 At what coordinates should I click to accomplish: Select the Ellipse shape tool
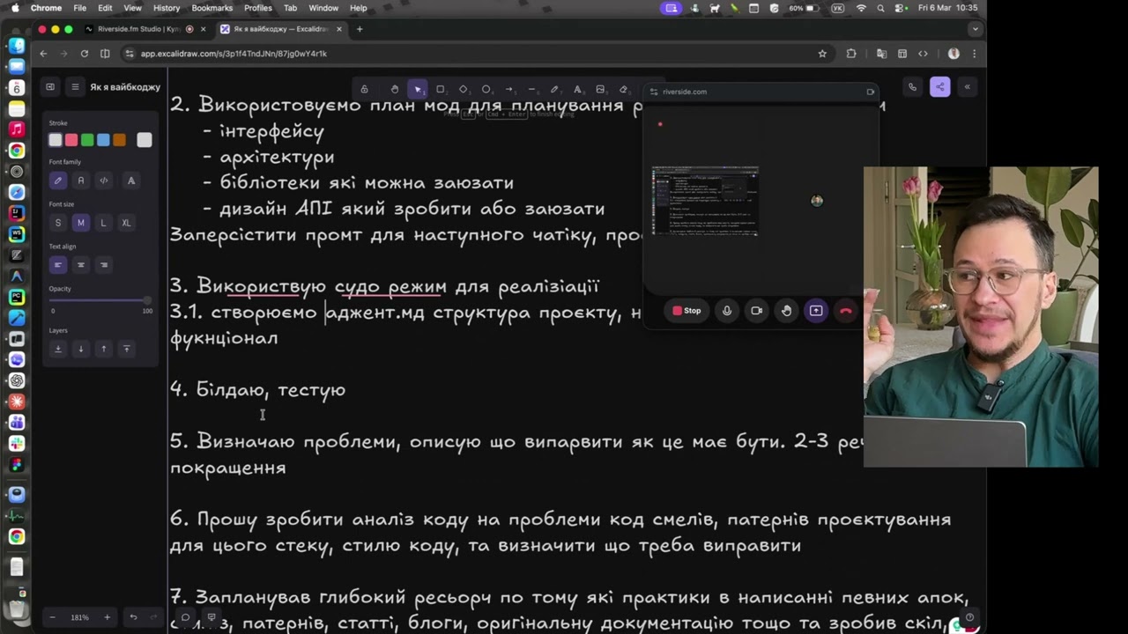486,89
